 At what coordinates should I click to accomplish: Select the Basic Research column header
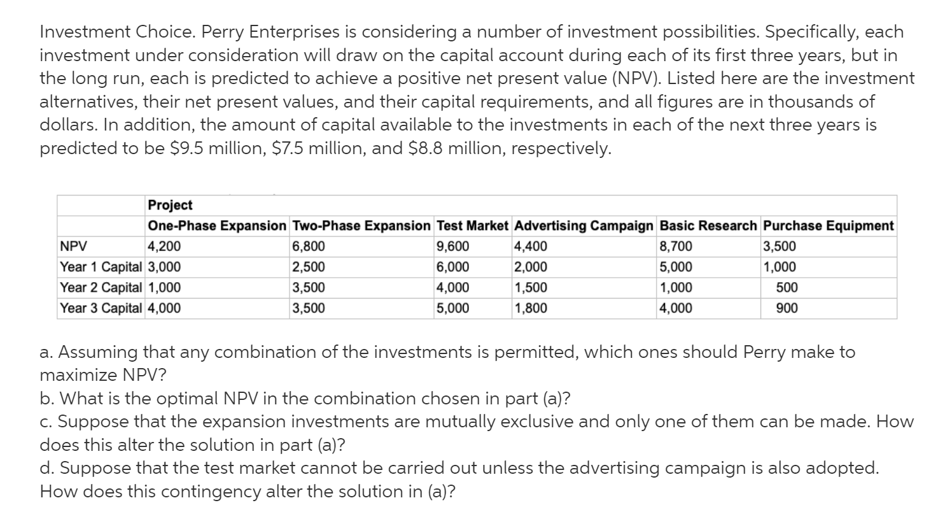click(708, 226)
